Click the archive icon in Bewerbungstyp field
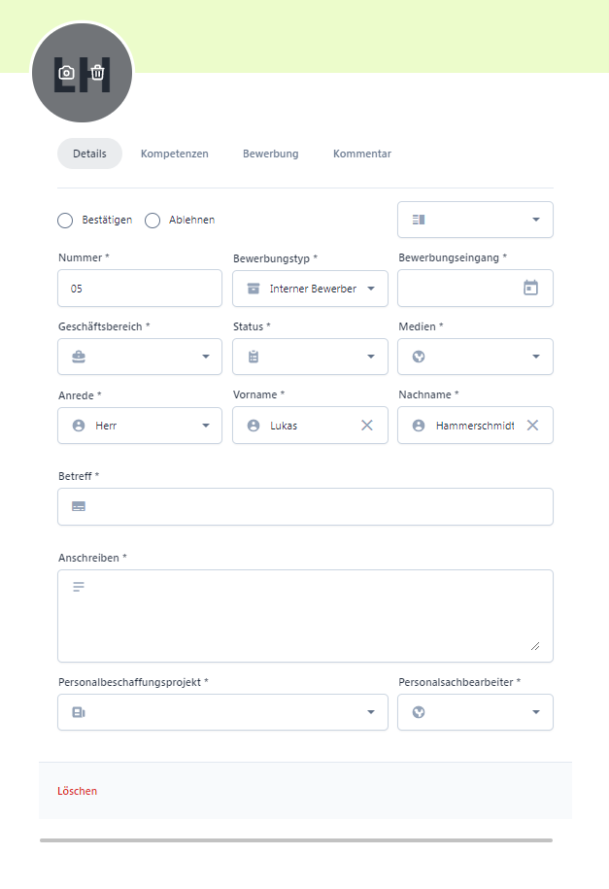This screenshot has width=609, height=889. (x=254, y=289)
